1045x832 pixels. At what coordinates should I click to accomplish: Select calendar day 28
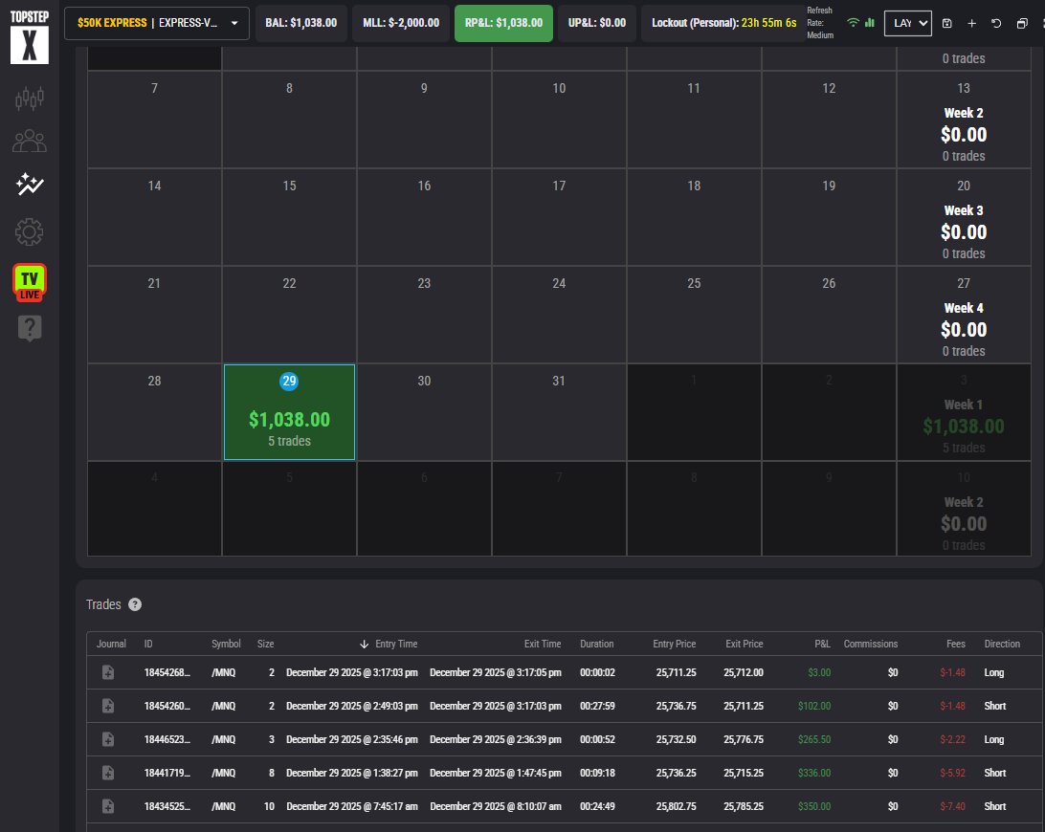click(154, 411)
